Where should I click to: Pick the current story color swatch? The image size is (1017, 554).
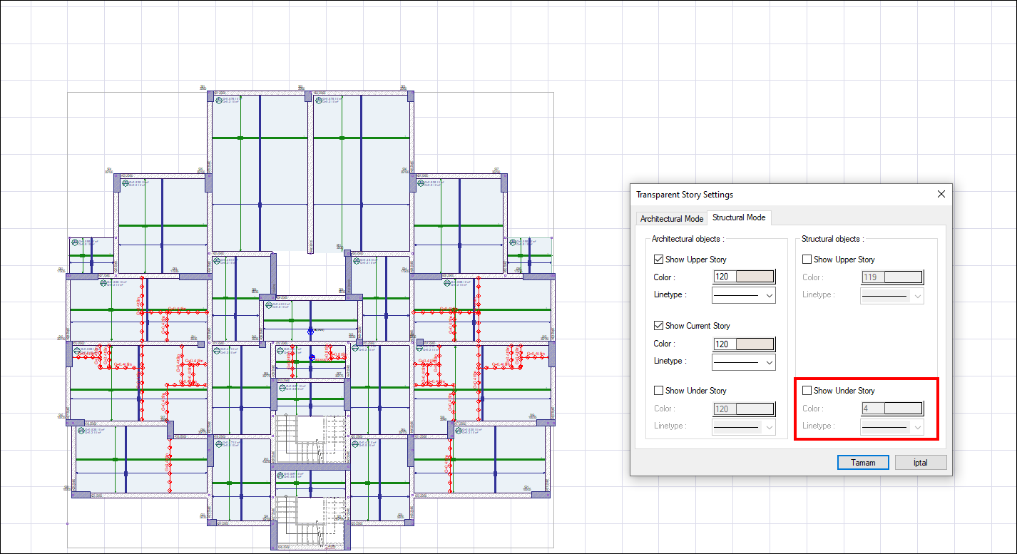pos(755,344)
